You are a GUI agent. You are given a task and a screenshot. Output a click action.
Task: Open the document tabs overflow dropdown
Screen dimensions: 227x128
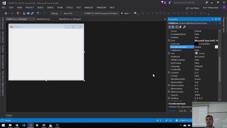165,19
